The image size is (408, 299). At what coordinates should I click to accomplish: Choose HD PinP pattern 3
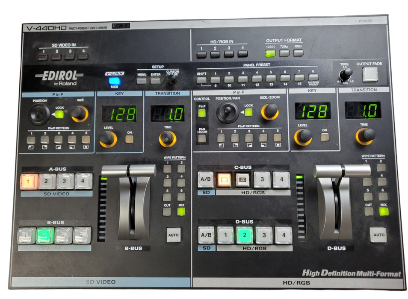tap(249, 138)
